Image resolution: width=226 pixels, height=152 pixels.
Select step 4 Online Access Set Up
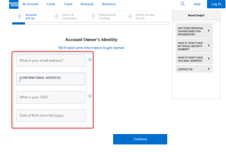140,16
